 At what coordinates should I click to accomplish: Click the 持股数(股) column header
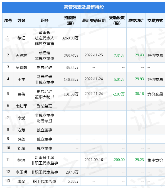(70, 21)
